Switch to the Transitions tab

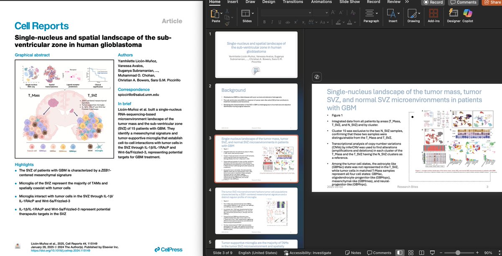[x=293, y=2]
